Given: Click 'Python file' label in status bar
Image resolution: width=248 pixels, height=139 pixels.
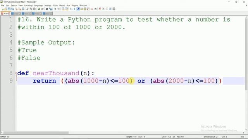Looking at the screenshot, I should [5, 137].
